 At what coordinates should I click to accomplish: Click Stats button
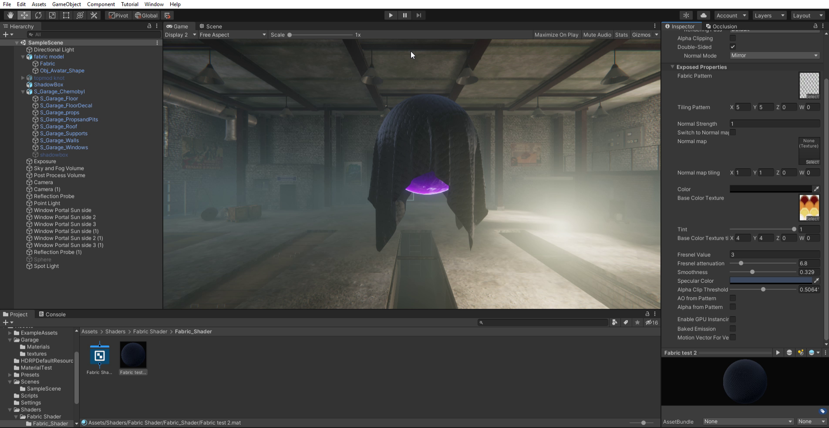point(621,35)
